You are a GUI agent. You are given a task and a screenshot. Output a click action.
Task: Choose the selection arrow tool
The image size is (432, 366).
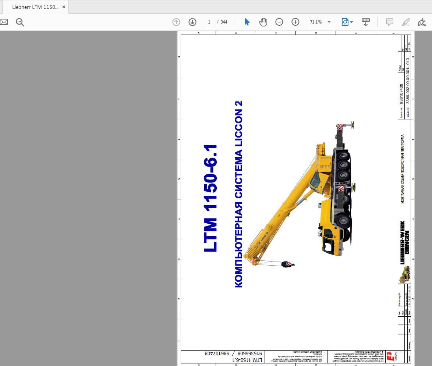[x=247, y=22]
